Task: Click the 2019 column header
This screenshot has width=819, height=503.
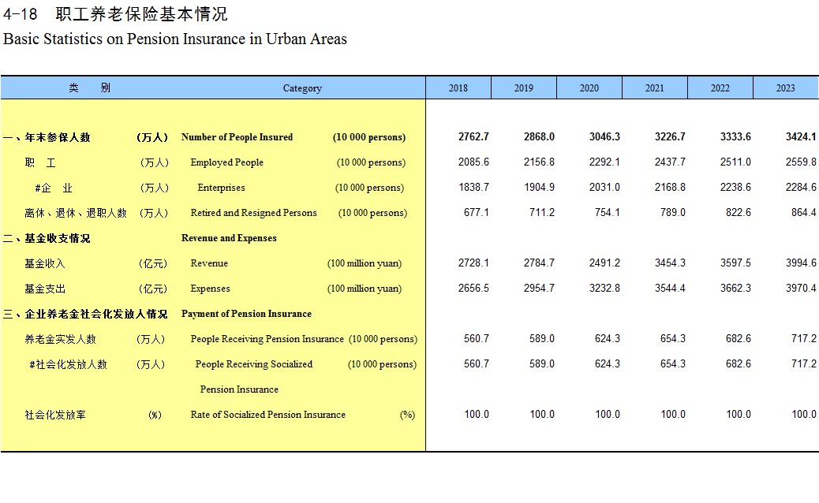Action: coord(523,88)
